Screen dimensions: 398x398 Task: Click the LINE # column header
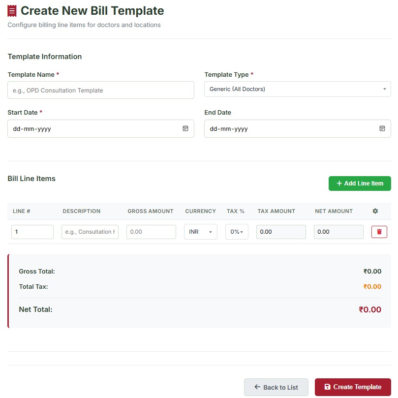pyautogui.click(x=22, y=211)
